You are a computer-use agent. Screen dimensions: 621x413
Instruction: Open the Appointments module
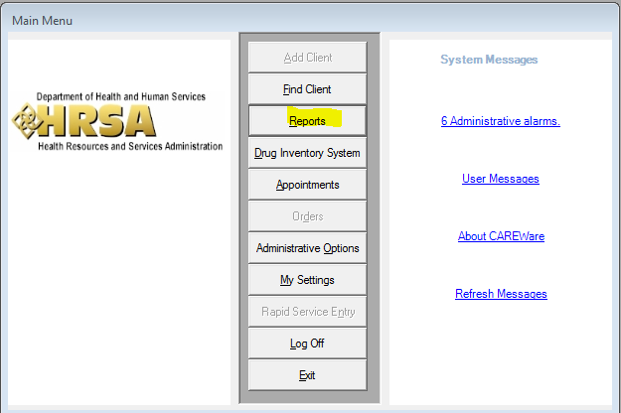coord(307,185)
